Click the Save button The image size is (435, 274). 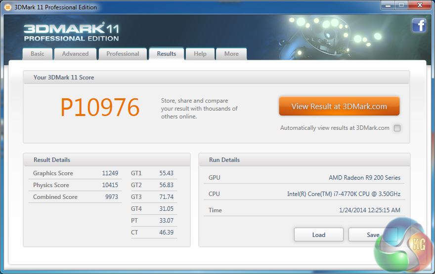[x=373, y=235]
